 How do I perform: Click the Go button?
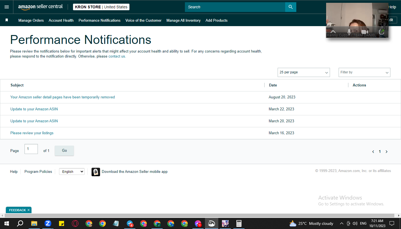(x=64, y=151)
